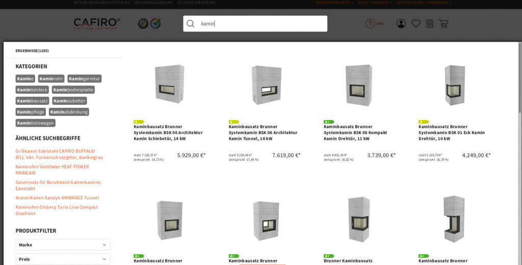Click the Trusted Shops e-badge icon

(x=143, y=23)
